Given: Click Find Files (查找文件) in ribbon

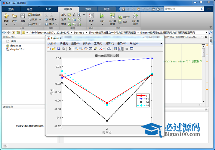Looking at the screenshot, I should (35, 15).
